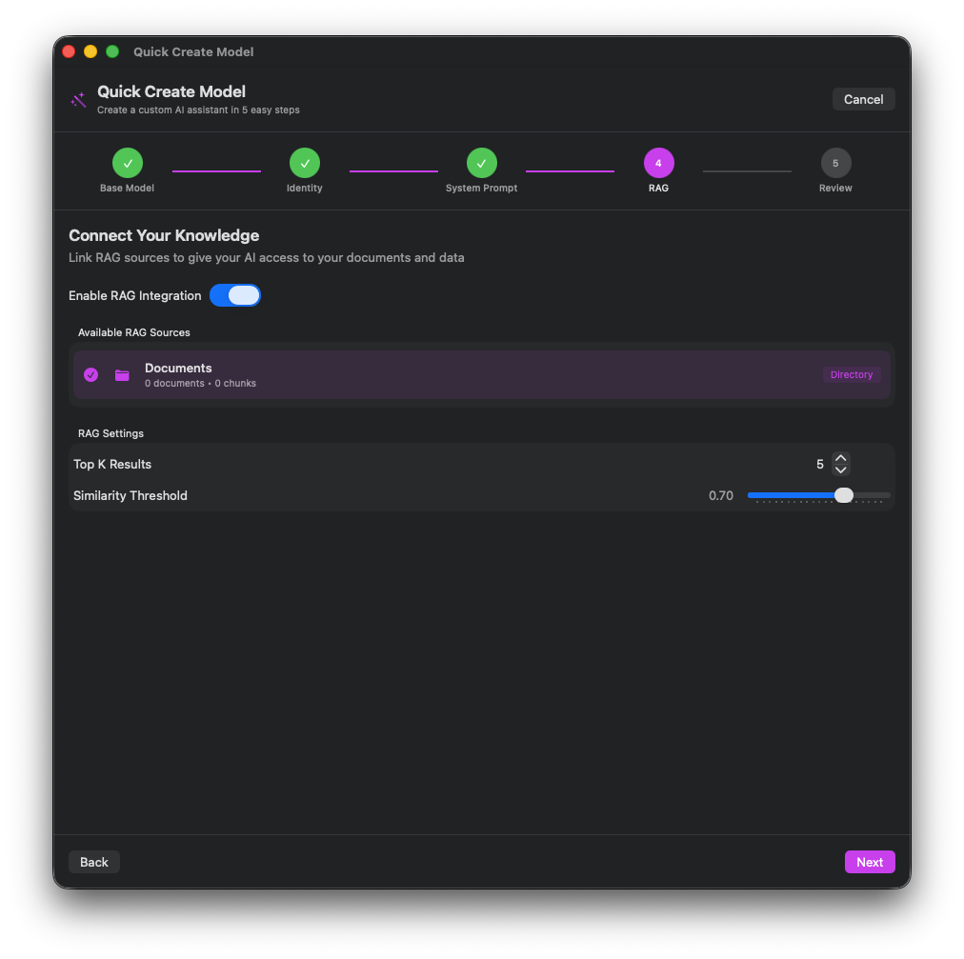Decrease Top K Results with the down arrow

tap(840, 470)
